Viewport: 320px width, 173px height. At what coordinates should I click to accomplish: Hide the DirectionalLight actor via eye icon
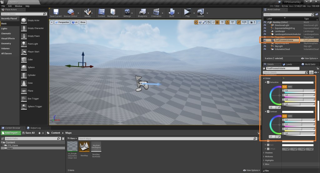pyautogui.click(x=265, y=25)
